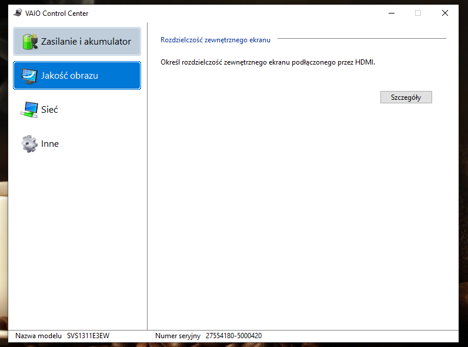468x347 pixels.
Task: Open the Inne settings section
Action: [x=50, y=144]
